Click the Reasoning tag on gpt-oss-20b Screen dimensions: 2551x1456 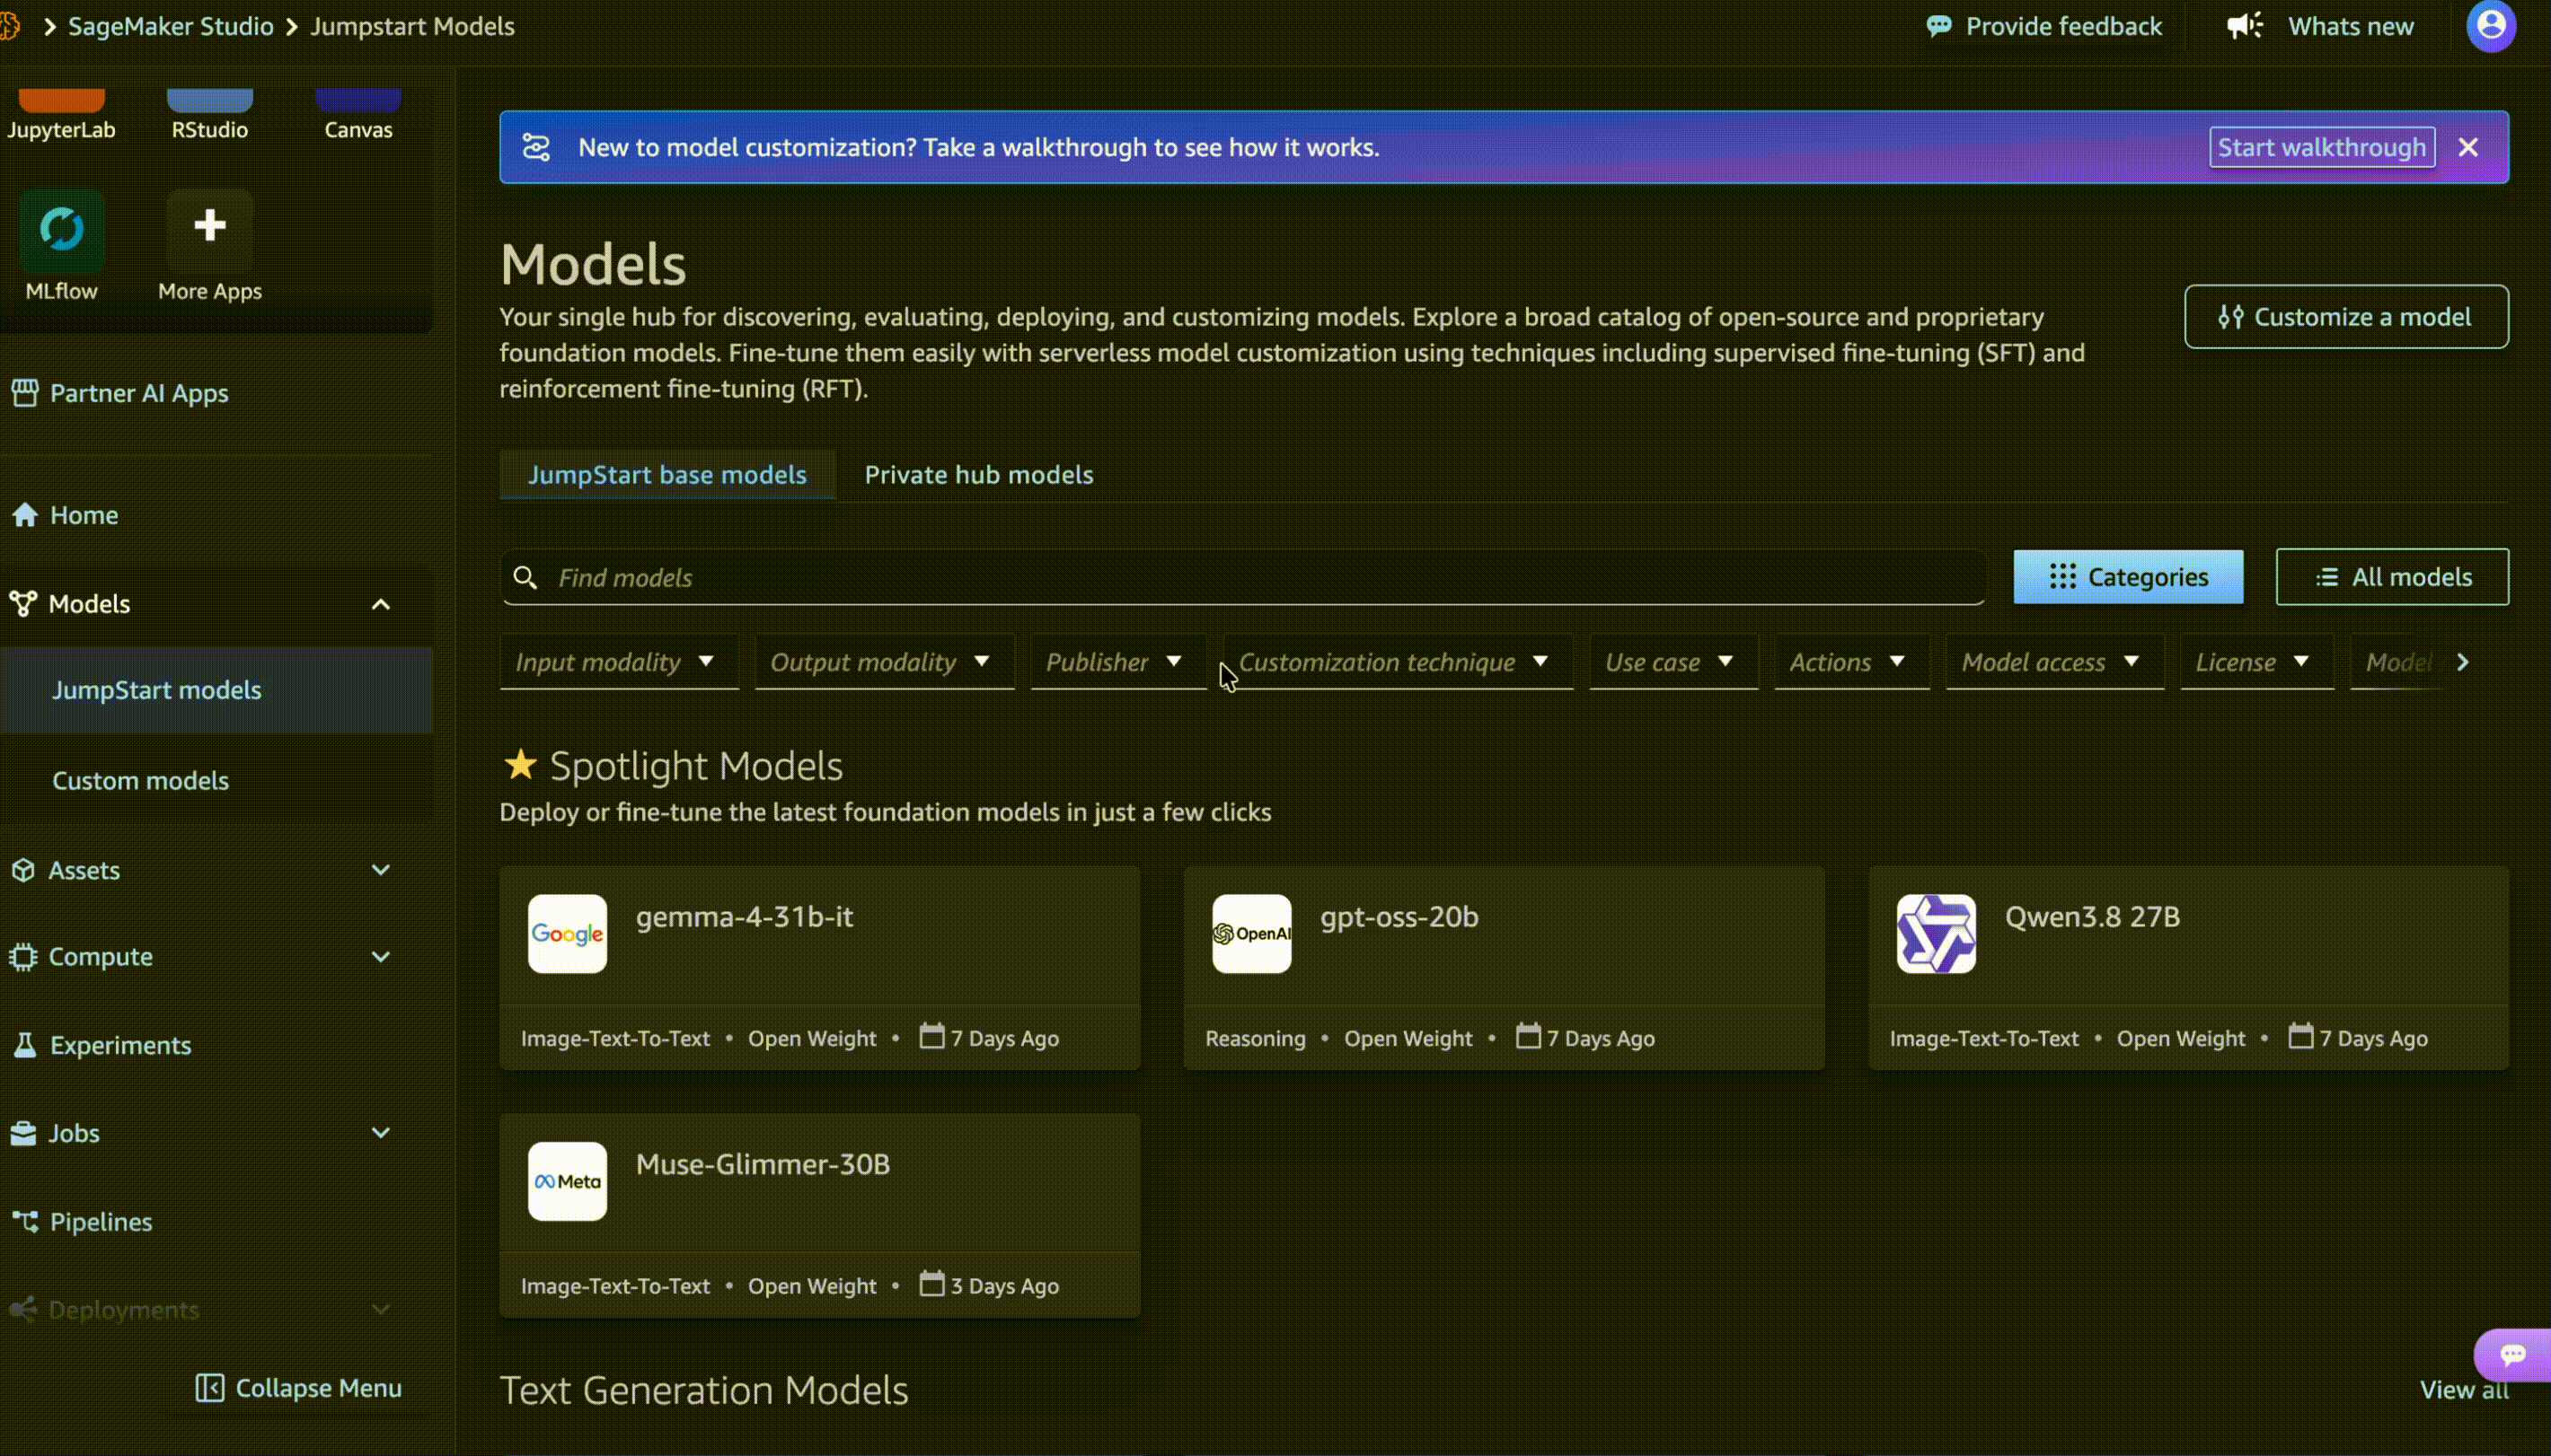coord(1255,1038)
